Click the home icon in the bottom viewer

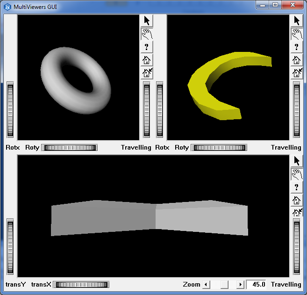coord(297,201)
